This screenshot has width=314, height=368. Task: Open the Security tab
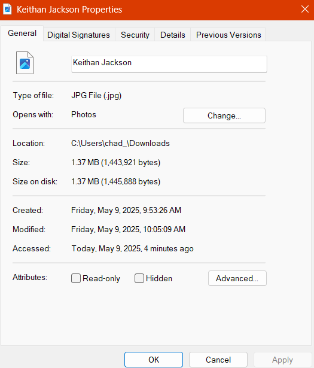pyautogui.click(x=135, y=35)
